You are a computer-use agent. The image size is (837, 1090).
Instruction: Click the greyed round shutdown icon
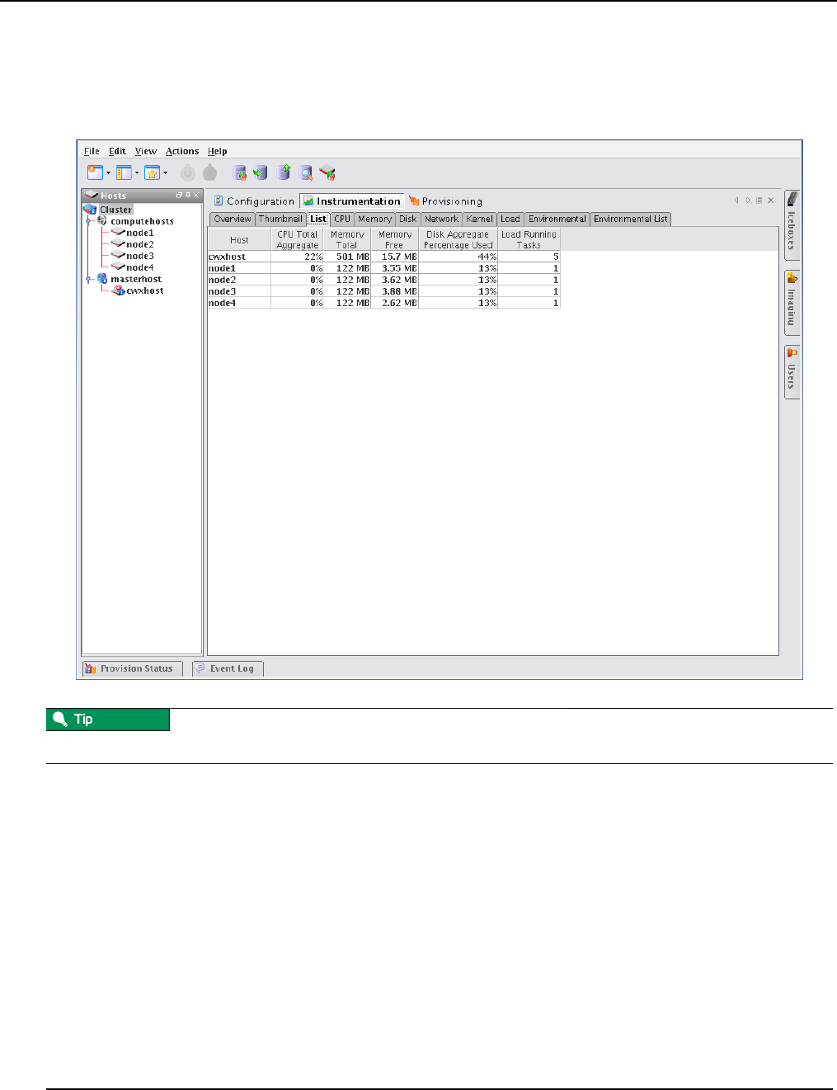click(x=210, y=172)
